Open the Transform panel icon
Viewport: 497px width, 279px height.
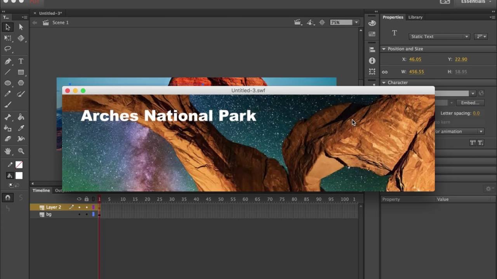(x=372, y=72)
